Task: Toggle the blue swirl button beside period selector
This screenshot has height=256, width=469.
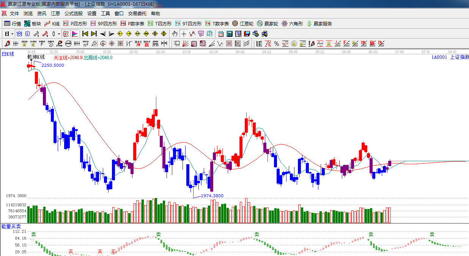Action: coord(19,34)
